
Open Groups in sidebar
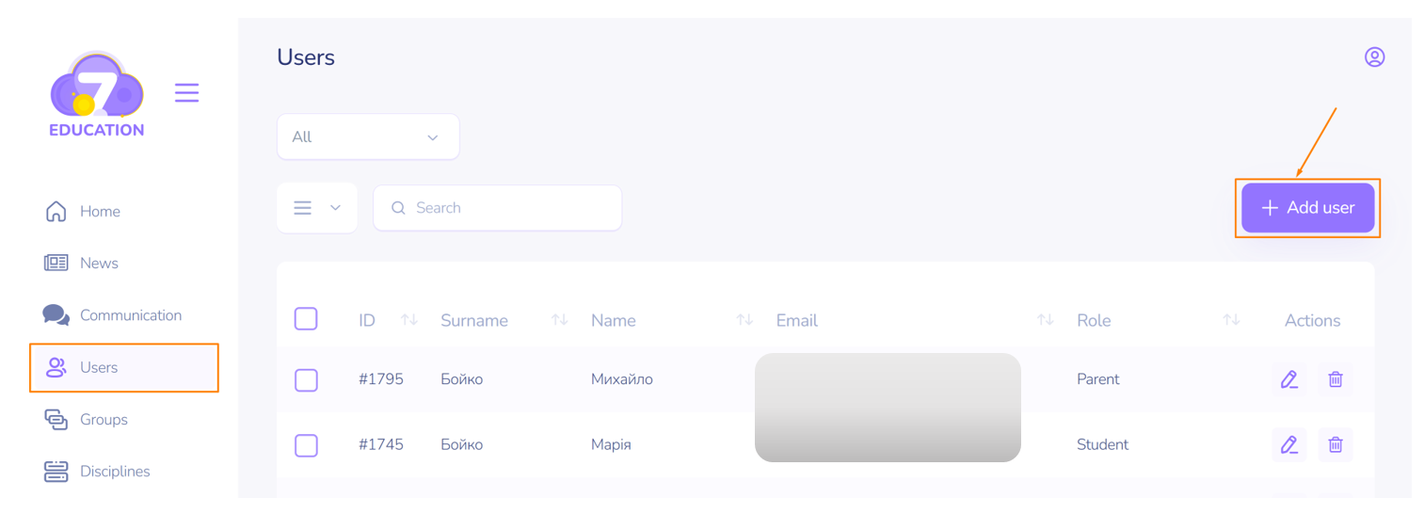[87, 420]
